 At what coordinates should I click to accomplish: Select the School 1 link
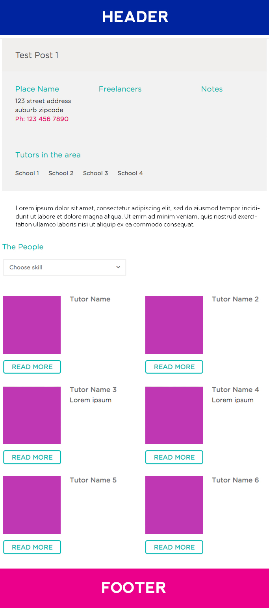click(x=27, y=173)
